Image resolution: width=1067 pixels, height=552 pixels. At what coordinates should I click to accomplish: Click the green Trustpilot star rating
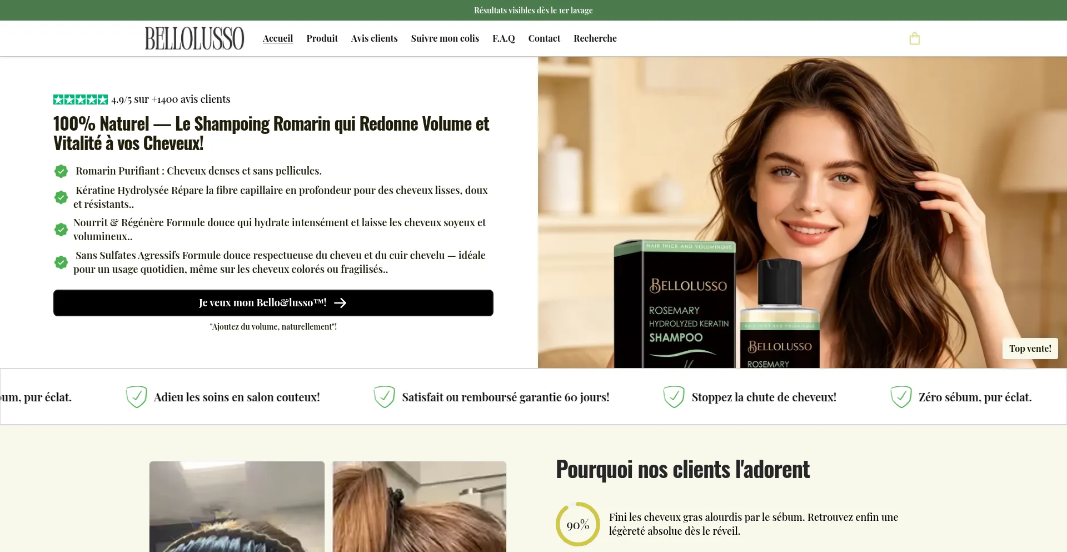tap(81, 100)
